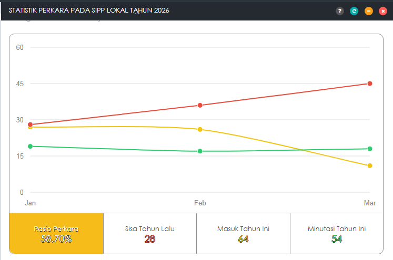Select the Rasio Perkara 58.70% tile
The height and width of the screenshot is (260, 393).
[x=56, y=233]
